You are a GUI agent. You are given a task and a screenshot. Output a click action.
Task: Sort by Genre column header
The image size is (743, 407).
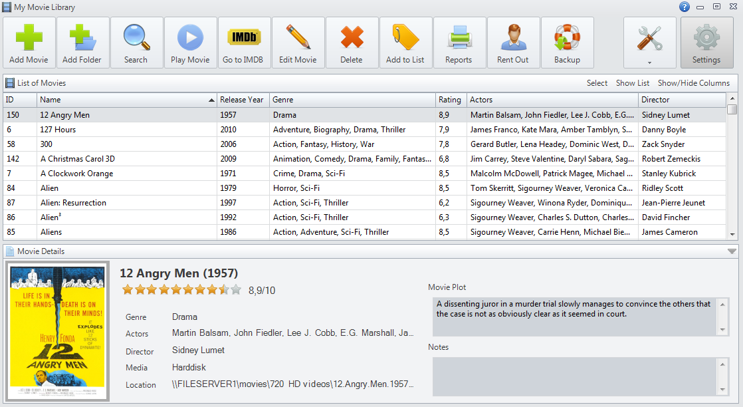point(352,100)
